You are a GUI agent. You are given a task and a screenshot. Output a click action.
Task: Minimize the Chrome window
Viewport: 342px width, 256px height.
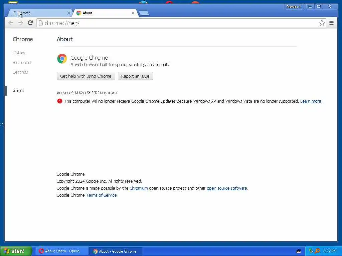310,7
